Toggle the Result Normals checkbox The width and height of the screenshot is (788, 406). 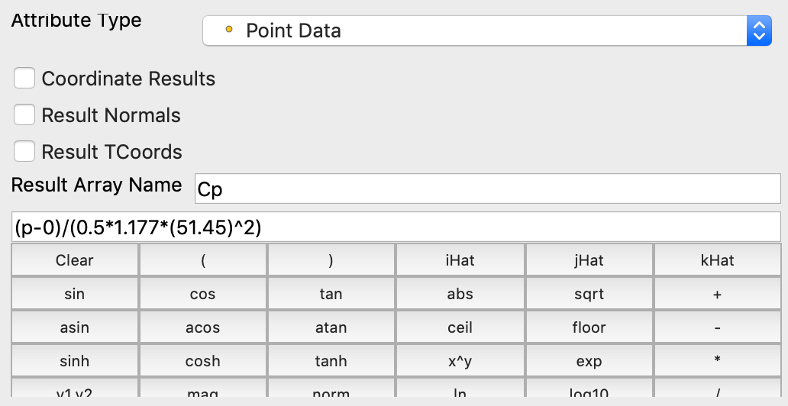(25, 115)
